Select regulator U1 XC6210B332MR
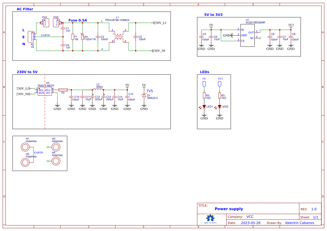The image size is (327, 231). coord(247,35)
